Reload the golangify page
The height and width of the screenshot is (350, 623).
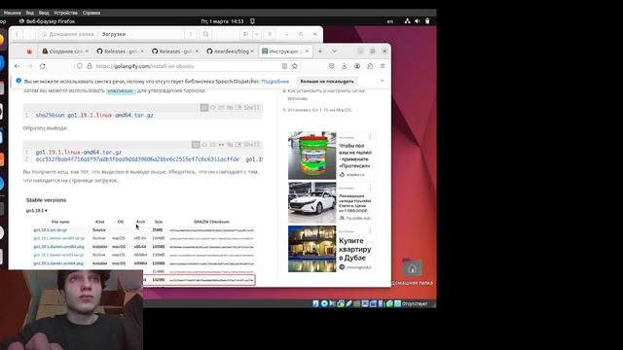click(43, 66)
